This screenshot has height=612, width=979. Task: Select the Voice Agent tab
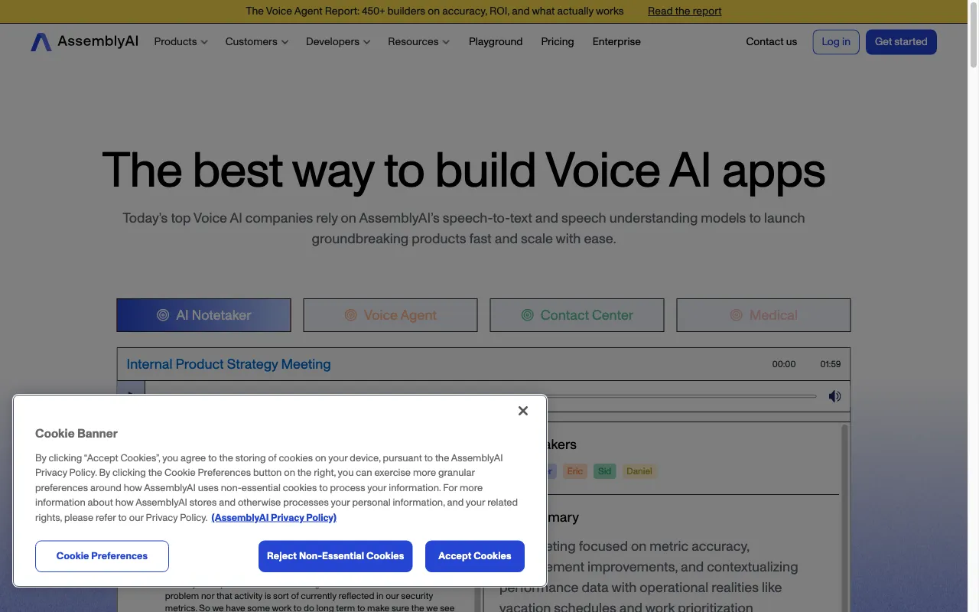click(390, 315)
